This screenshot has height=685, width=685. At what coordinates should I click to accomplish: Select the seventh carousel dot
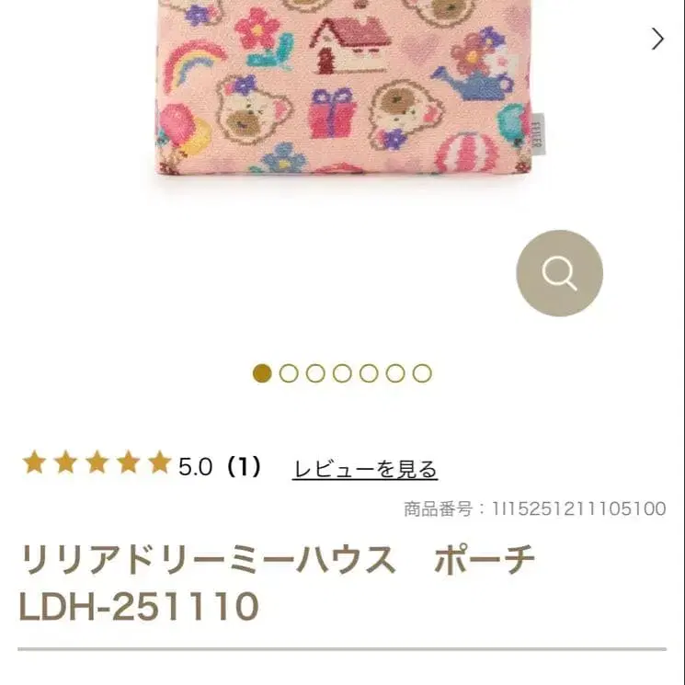click(422, 373)
